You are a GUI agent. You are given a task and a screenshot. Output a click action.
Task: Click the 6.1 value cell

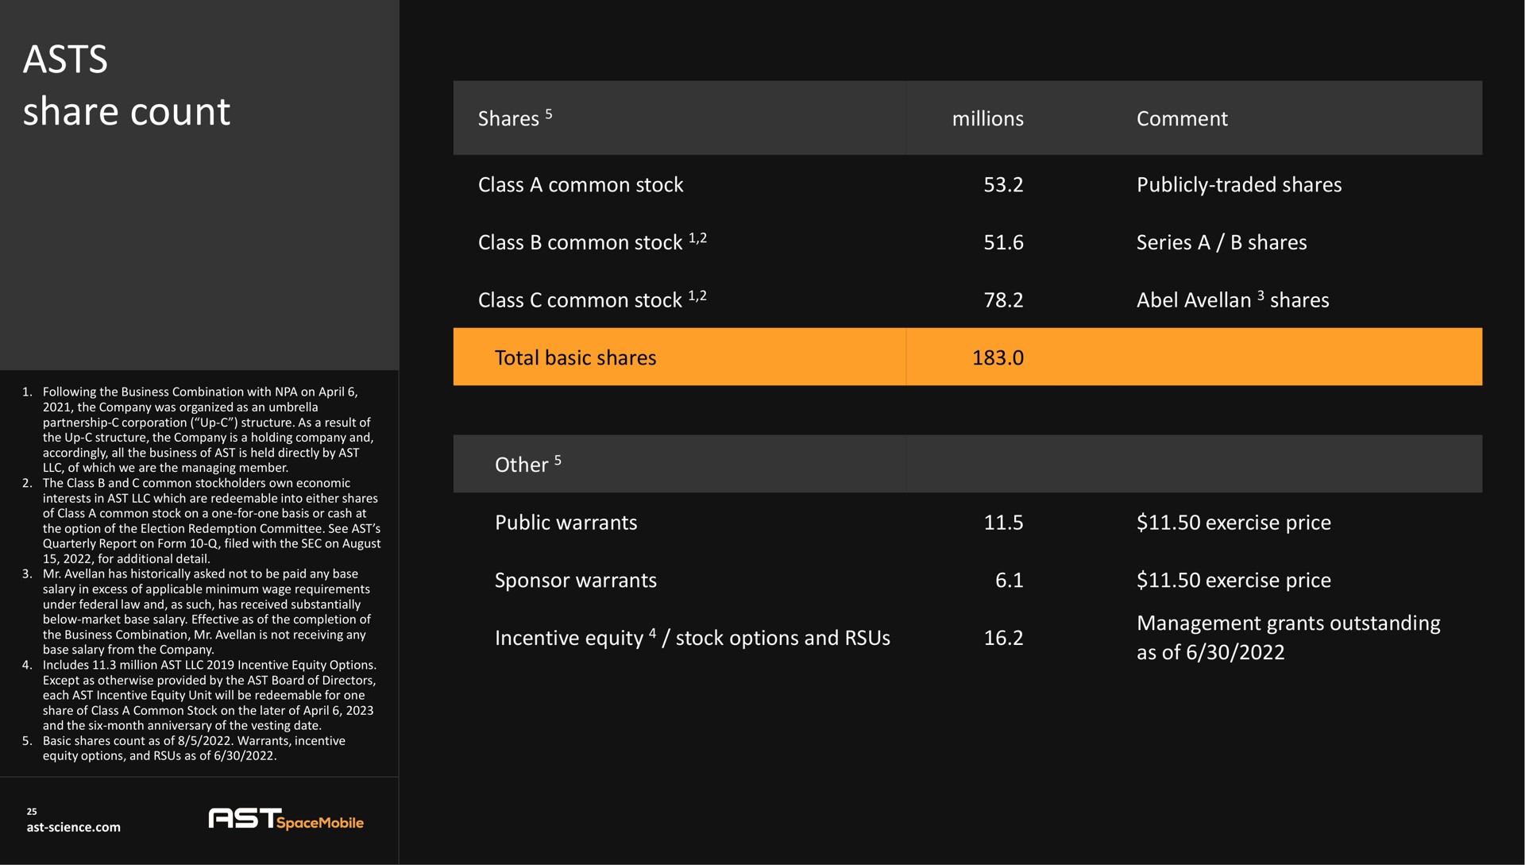click(1009, 581)
